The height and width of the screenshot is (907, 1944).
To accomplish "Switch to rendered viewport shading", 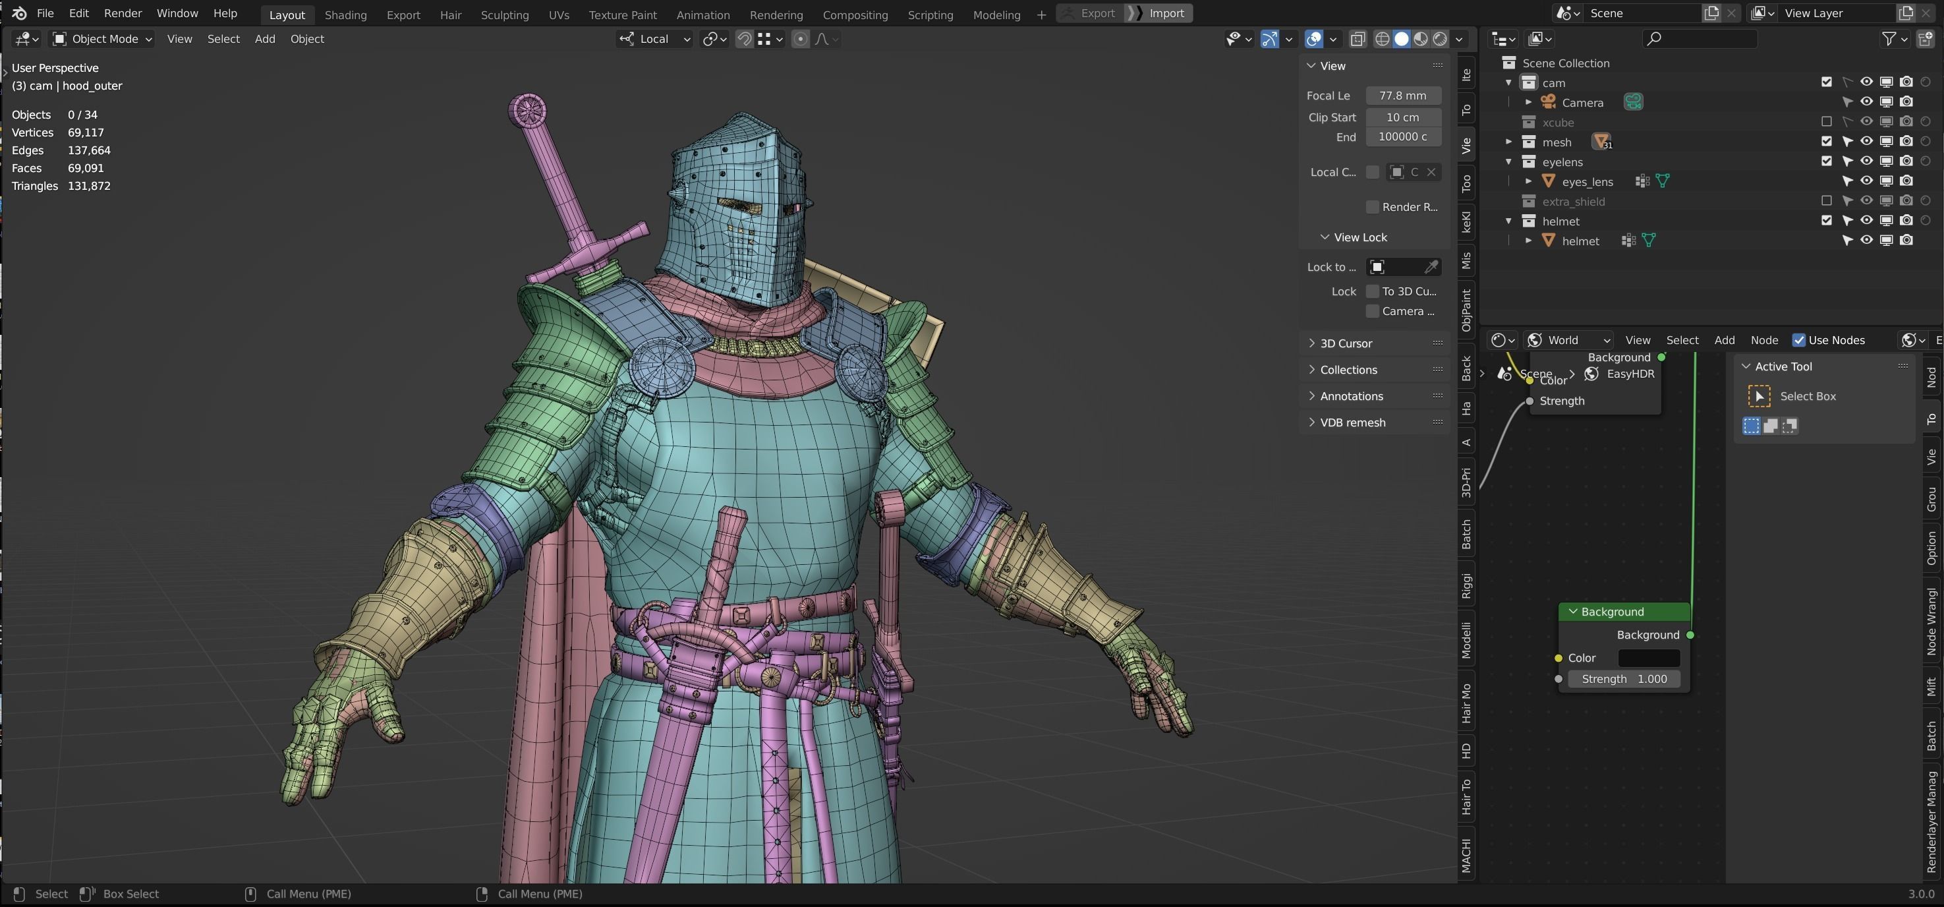I will click(1441, 38).
